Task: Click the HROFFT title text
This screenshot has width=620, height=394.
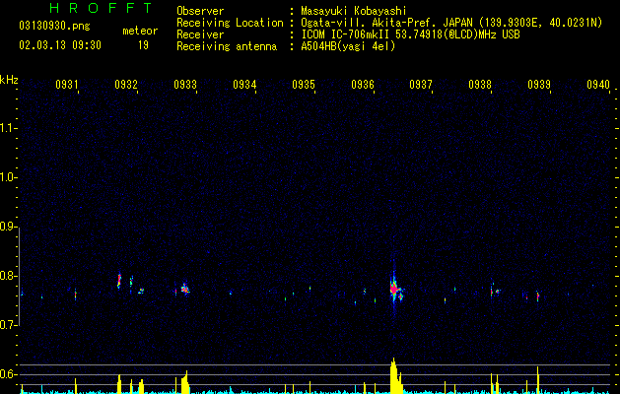Action: 101,8
